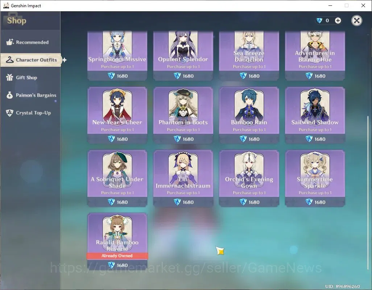Click the 1680 price under Rainlit Bamboo Reverie
The image size is (372, 290).
tap(122, 265)
